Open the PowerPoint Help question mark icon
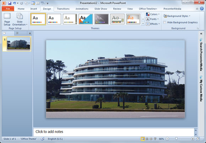Viewport: 206px width, 143px height. click(202, 8)
